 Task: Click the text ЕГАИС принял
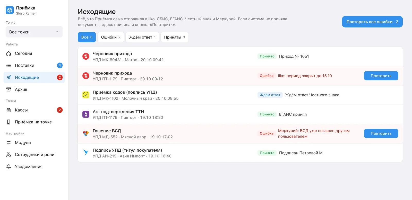click(293, 114)
